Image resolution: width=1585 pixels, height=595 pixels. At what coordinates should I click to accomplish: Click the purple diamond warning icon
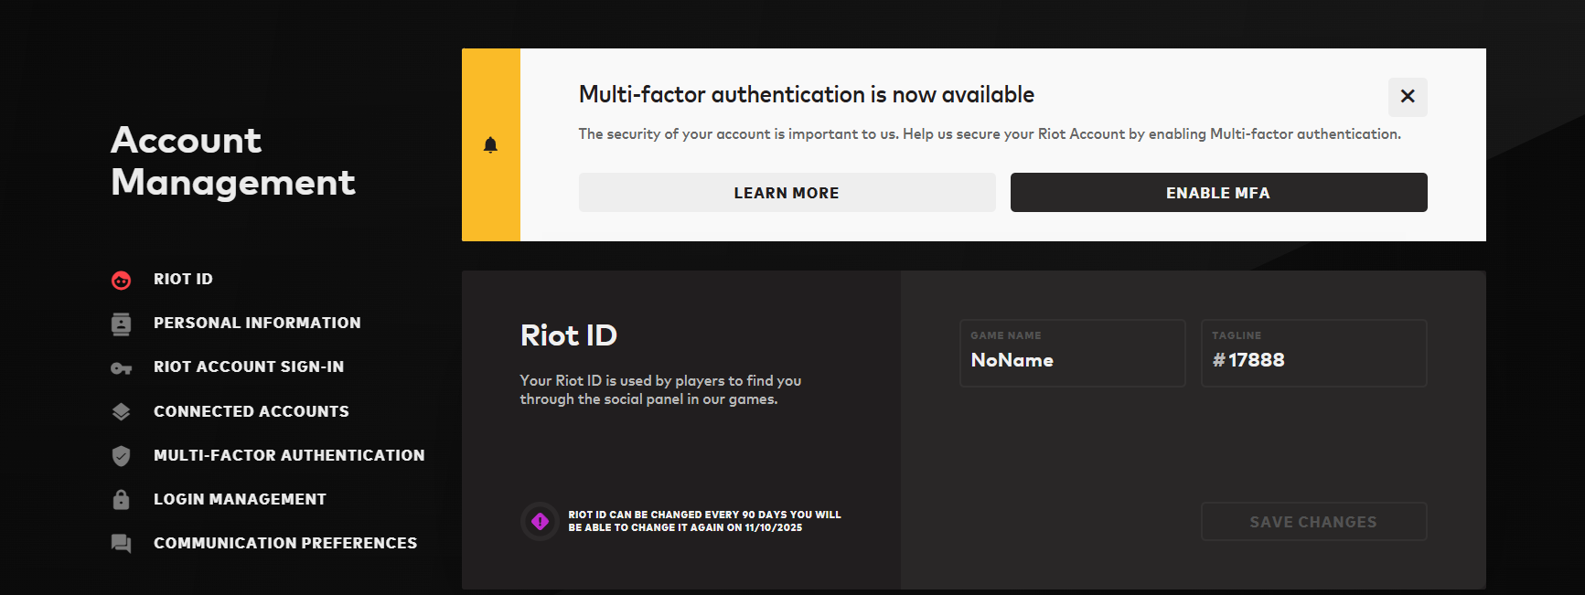540,521
